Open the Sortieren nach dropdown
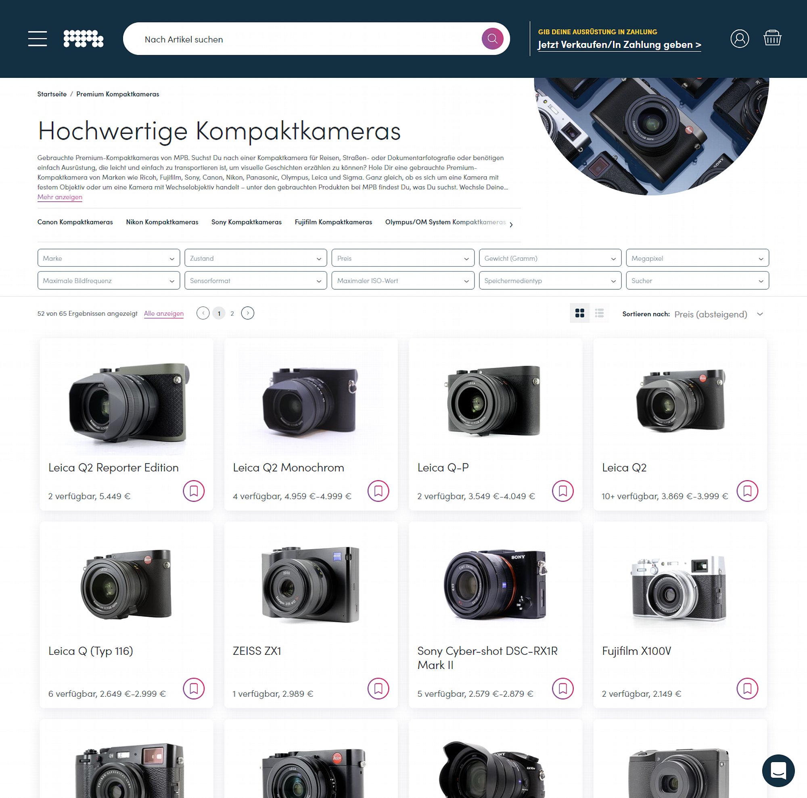This screenshot has height=798, width=807. (x=719, y=314)
